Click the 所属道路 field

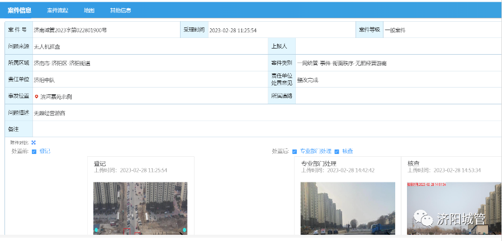(398, 96)
